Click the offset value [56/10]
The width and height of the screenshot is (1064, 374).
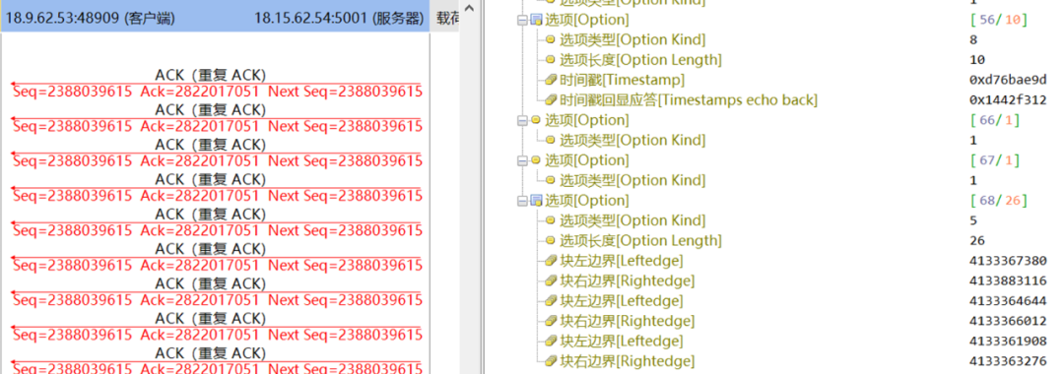tap(999, 21)
